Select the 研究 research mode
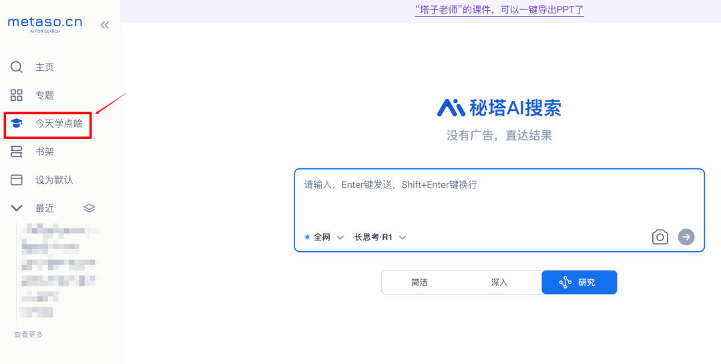The image size is (721, 364). click(x=579, y=282)
